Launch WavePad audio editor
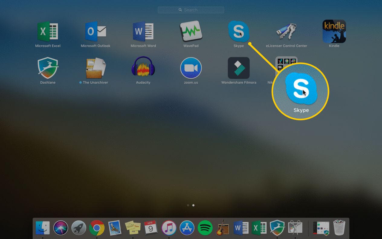This screenshot has width=382, height=239. pyautogui.click(x=191, y=32)
